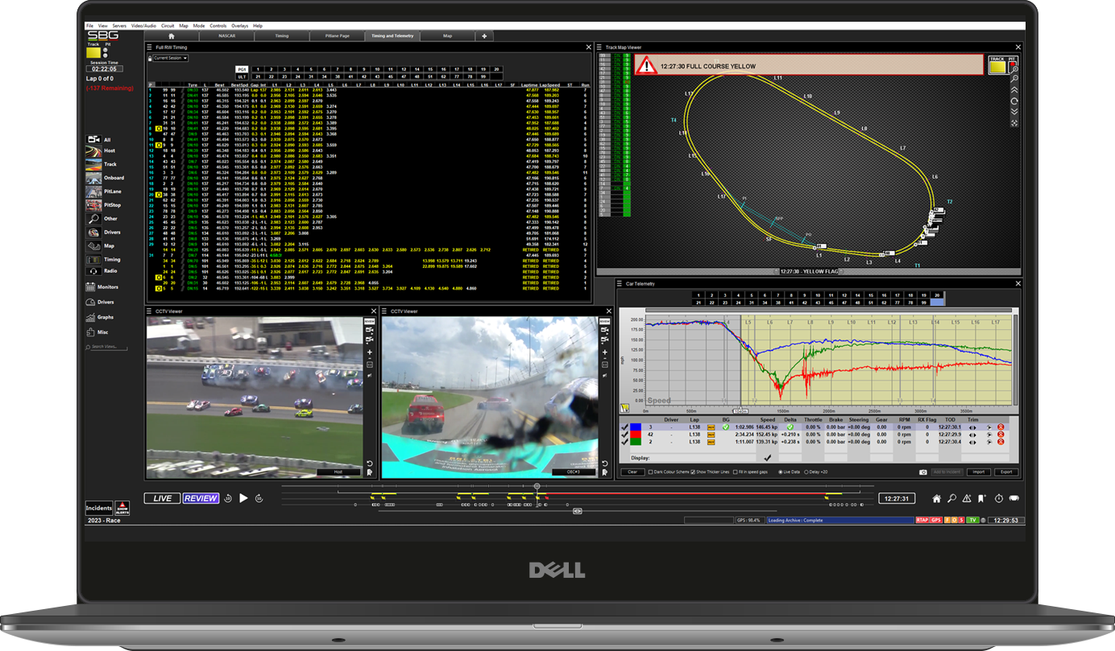Image resolution: width=1115 pixels, height=651 pixels.
Task: Click the Export button in Car Telemetry
Action: click(x=1006, y=472)
